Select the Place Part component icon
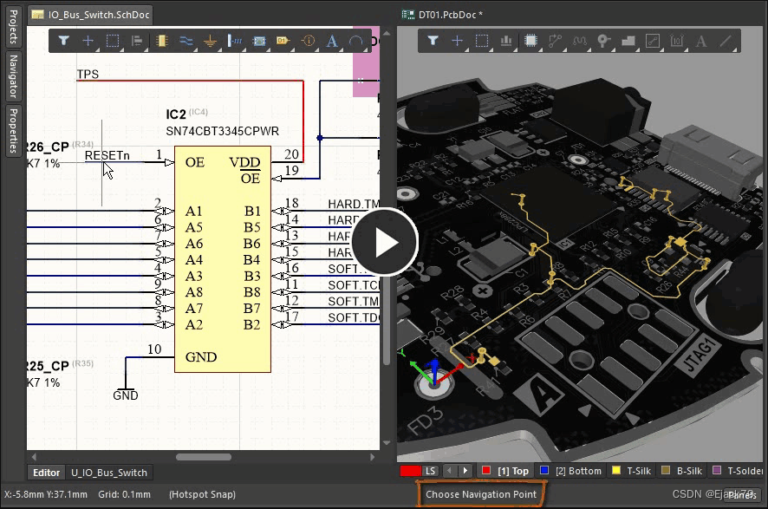Screen dimensions: 768x509 [161, 41]
